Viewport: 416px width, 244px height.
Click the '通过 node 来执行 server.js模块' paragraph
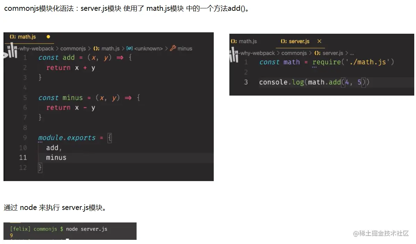click(55, 208)
